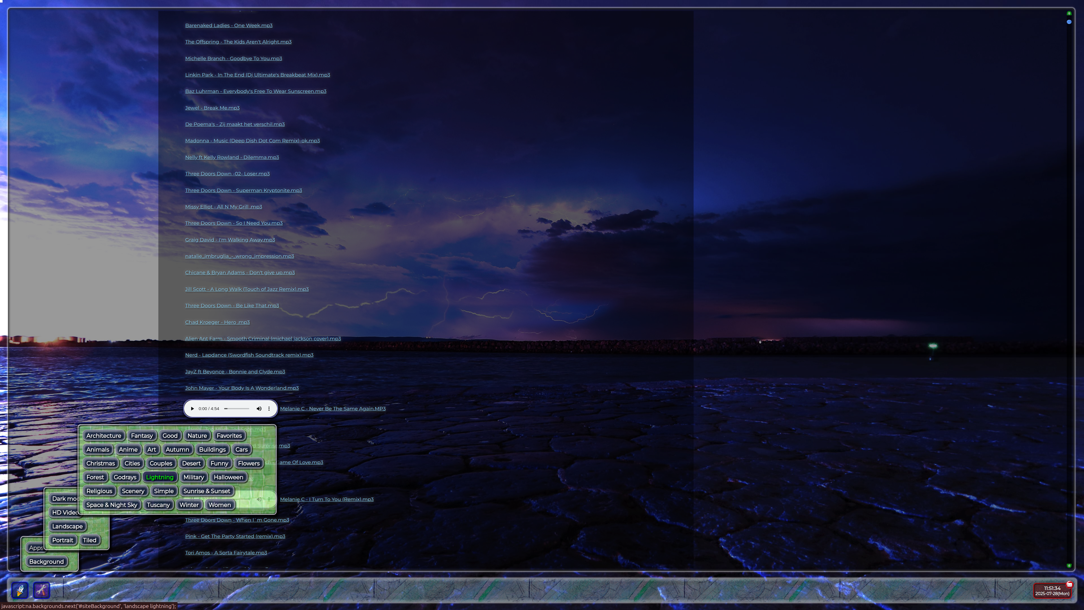Open Barenaked Ladies - One Week.mp3 link
This screenshot has height=610, width=1084.
(228, 26)
